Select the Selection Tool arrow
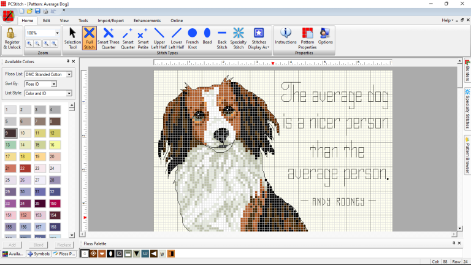Viewport: 471px width, 265px height. tap(72, 38)
